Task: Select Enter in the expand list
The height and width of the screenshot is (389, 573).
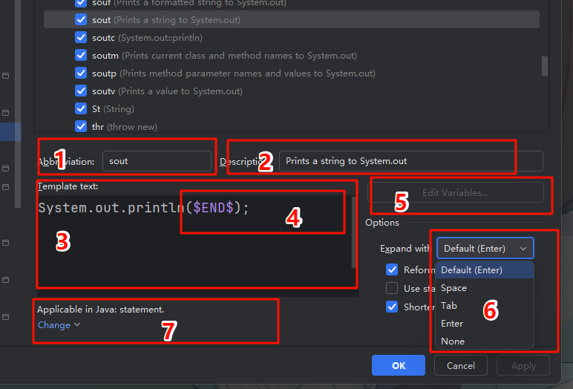Action: pyautogui.click(x=452, y=324)
